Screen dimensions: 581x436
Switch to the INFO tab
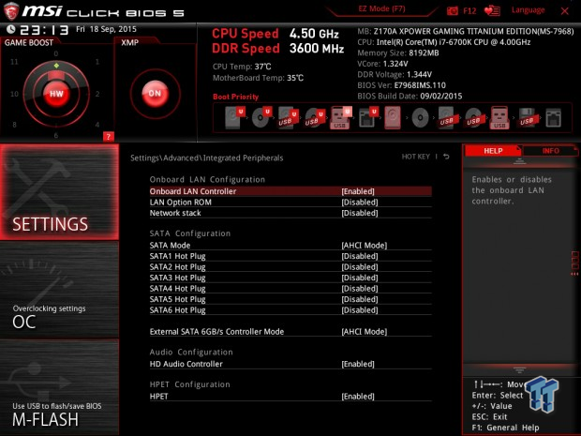click(x=550, y=151)
